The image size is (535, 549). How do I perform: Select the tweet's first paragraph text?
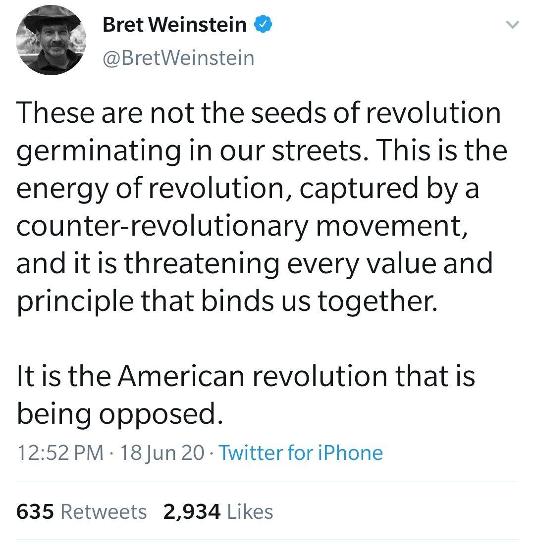pyautogui.click(x=262, y=206)
